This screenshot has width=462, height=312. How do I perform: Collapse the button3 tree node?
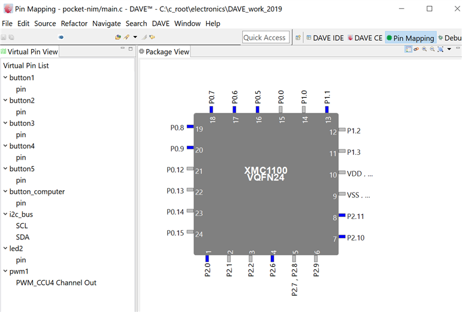(x=5, y=122)
